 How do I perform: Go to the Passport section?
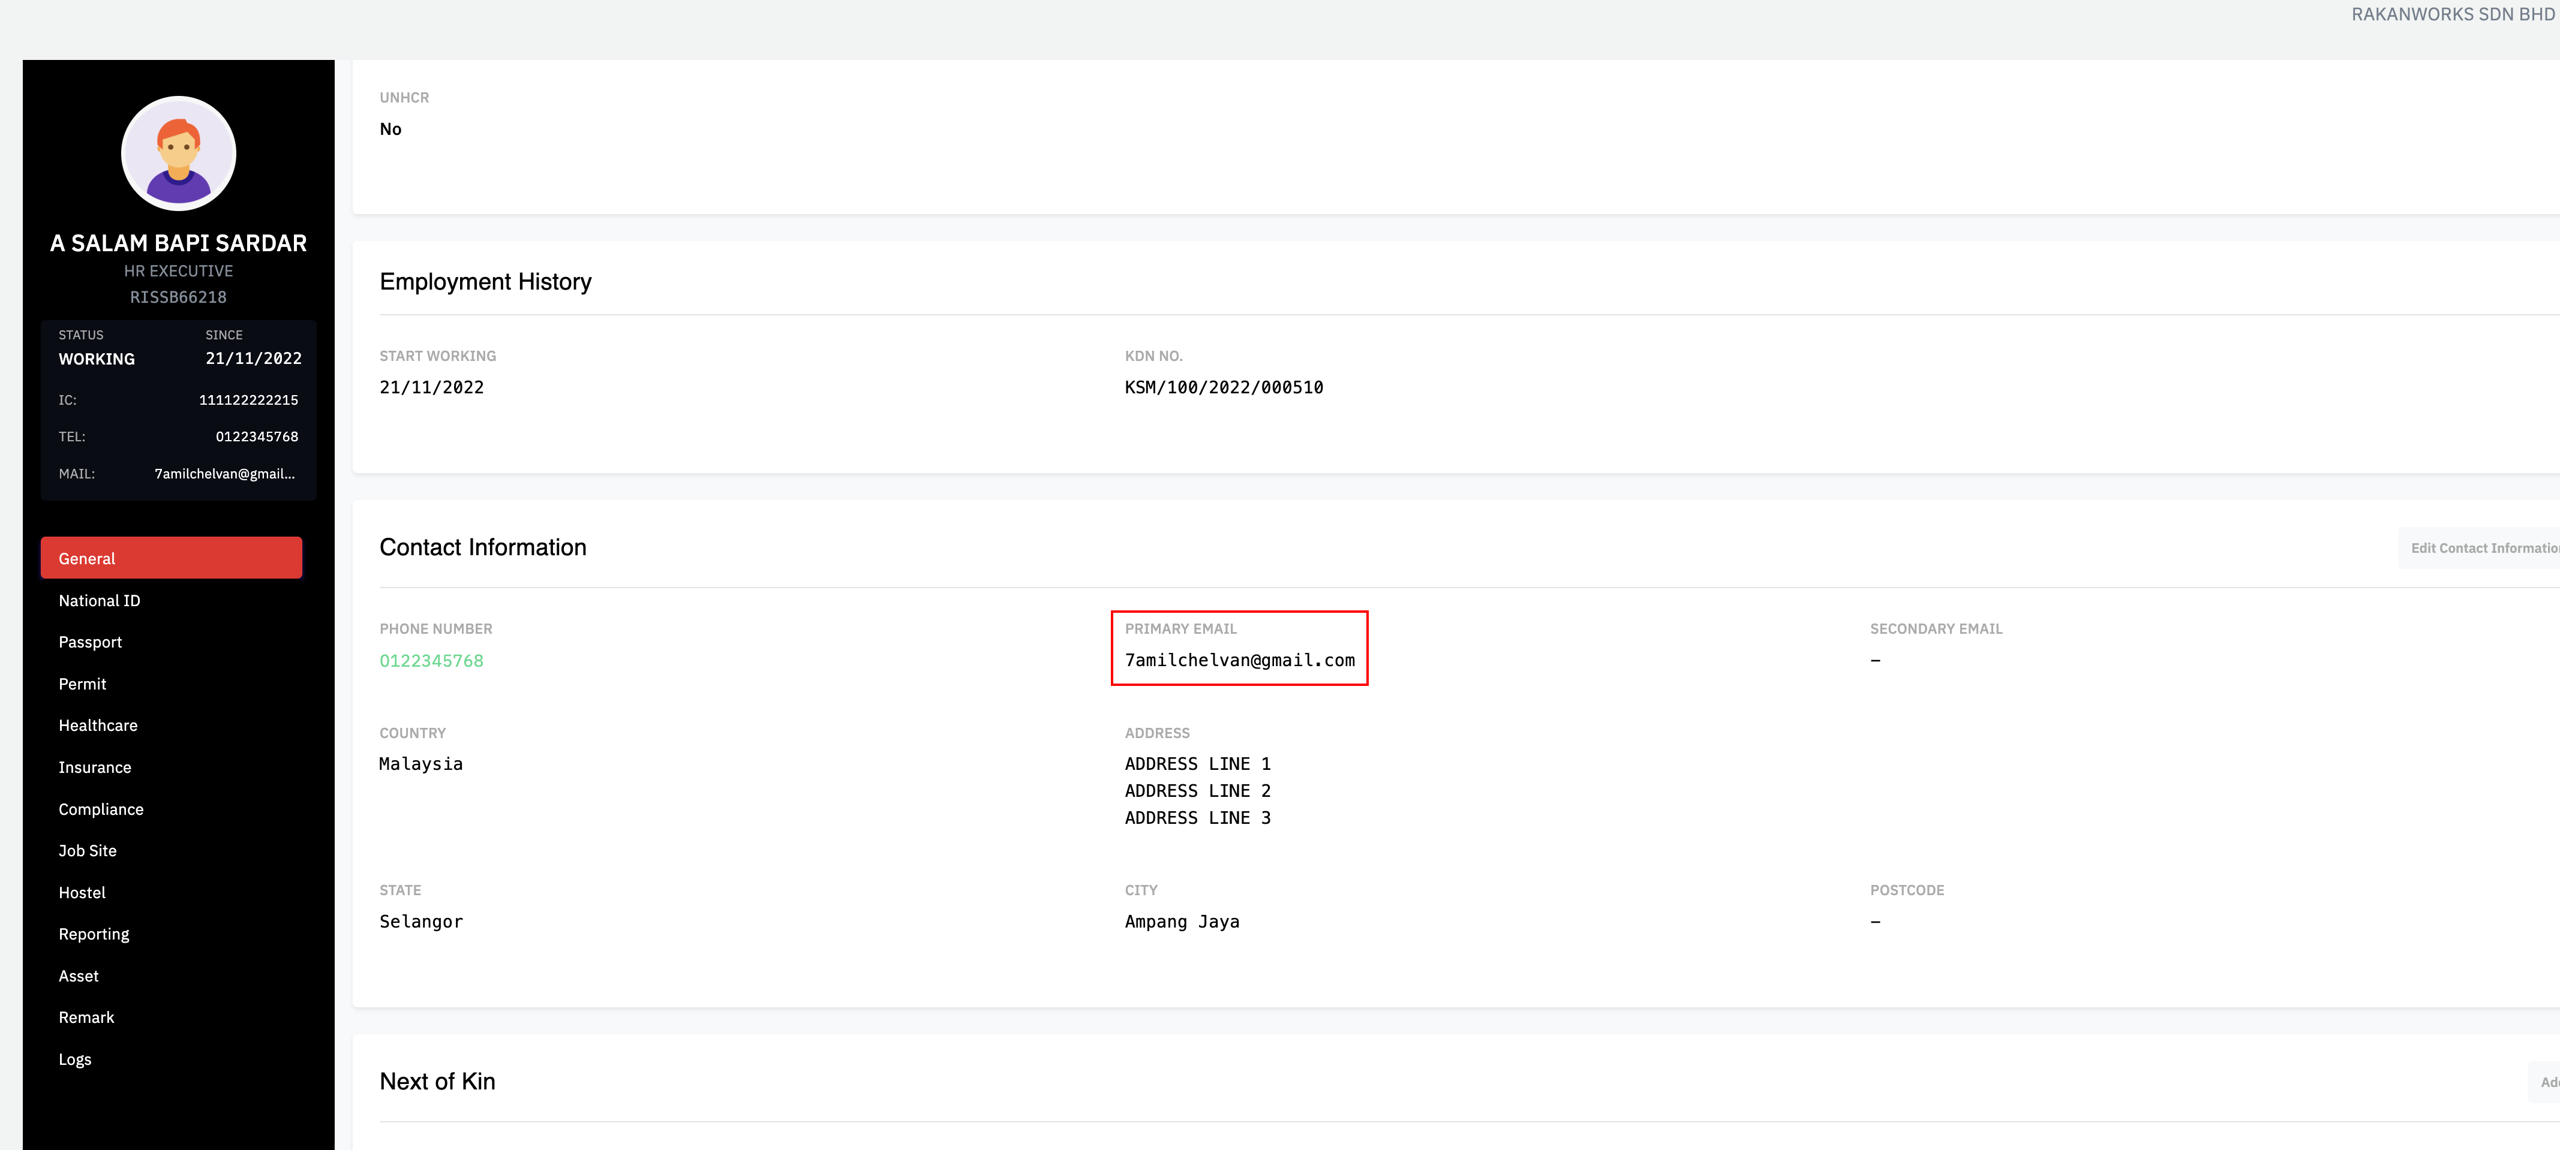(x=91, y=643)
